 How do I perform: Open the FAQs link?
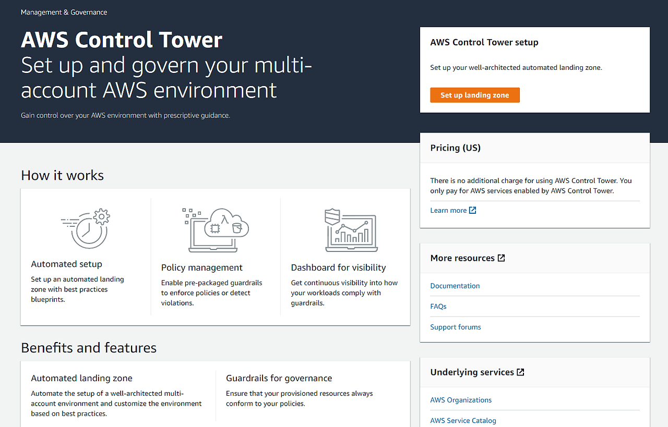coord(438,307)
